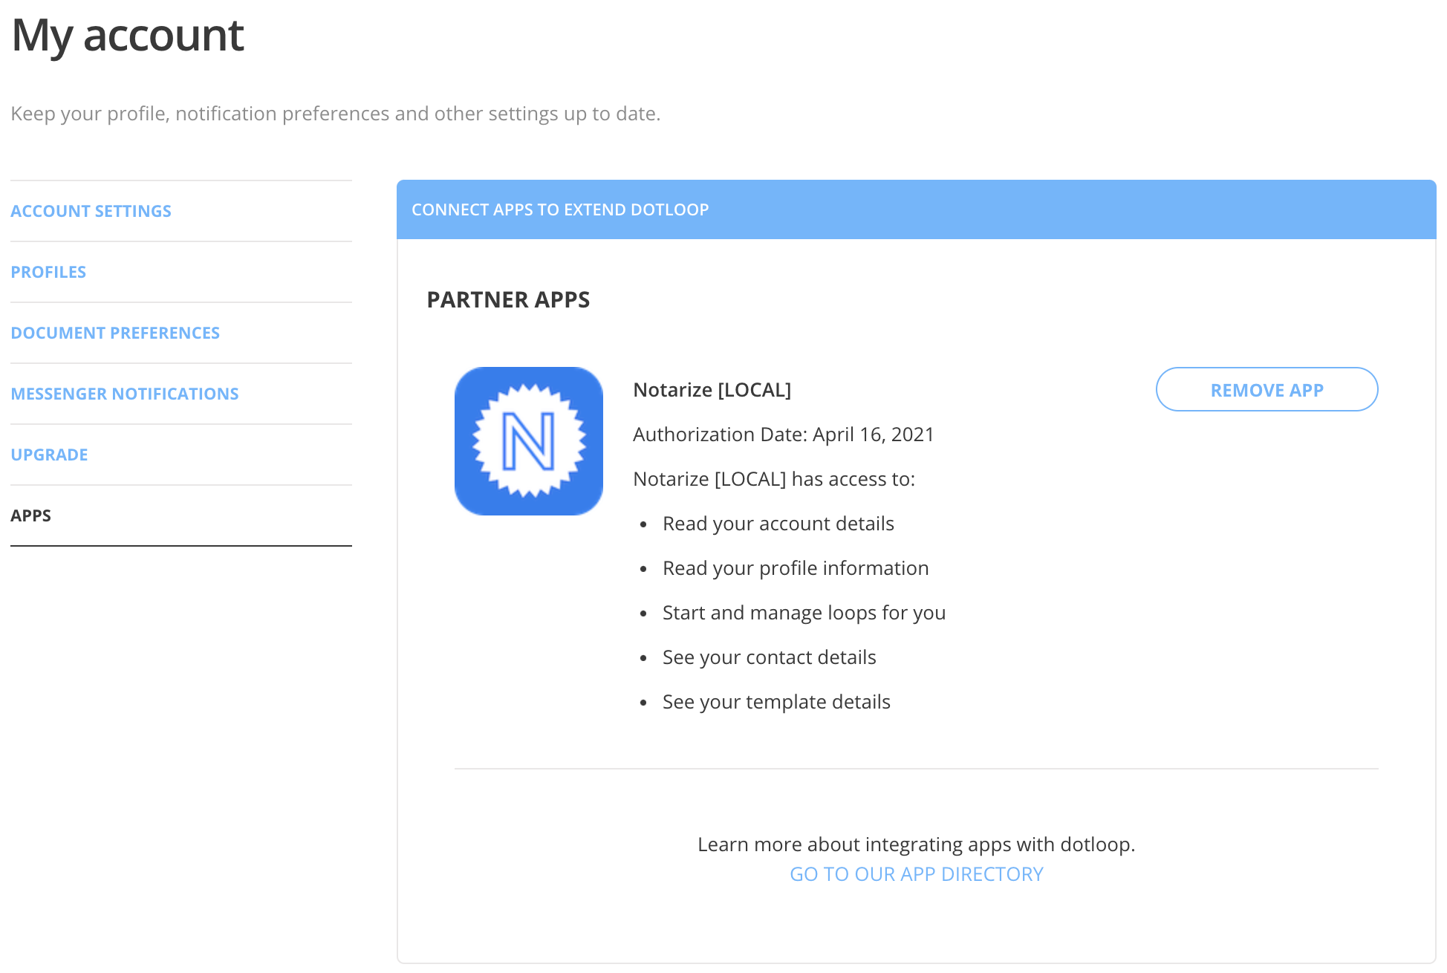Click the Notarize [LOCAL] app name
Screen dimensions: 1447x973
coord(712,390)
